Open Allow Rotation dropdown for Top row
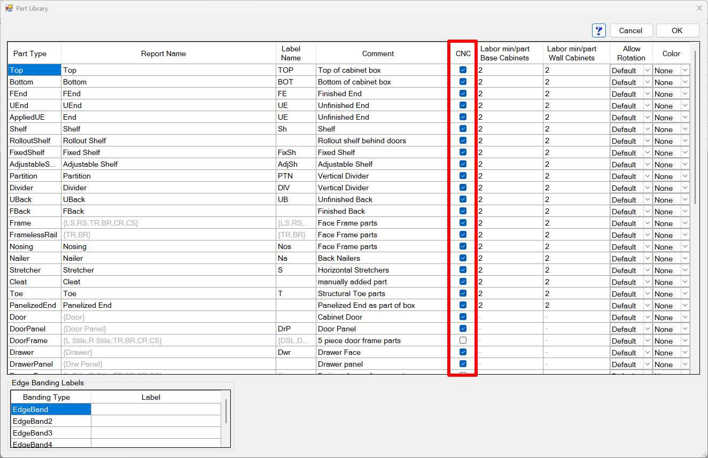This screenshot has width=708, height=458. (x=647, y=71)
